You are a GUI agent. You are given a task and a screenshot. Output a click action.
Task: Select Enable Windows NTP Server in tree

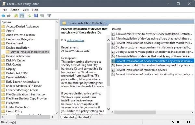coord(24,86)
